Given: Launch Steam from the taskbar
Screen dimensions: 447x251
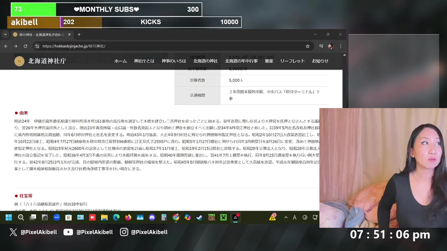Looking at the screenshot, I should tap(199, 218).
